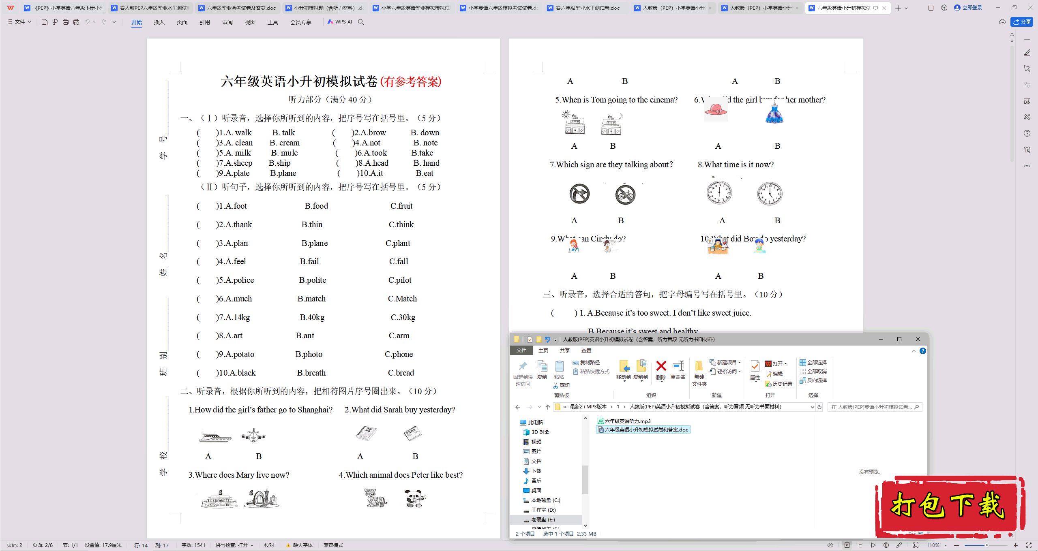The width and height of the screenshot is (1038, 551).
Task: Switch to page layout view in status bar
Action: (847, 545)
